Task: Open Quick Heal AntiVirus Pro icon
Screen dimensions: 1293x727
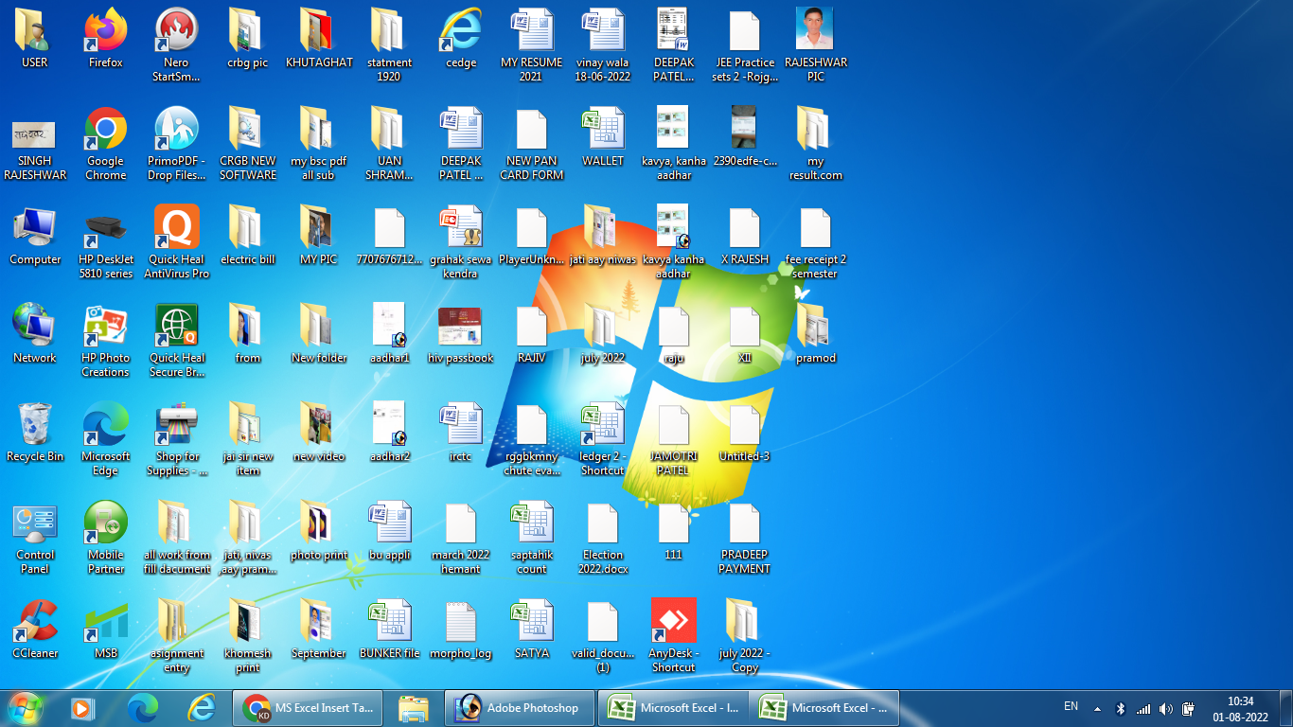Action: [x=177, y=242]
